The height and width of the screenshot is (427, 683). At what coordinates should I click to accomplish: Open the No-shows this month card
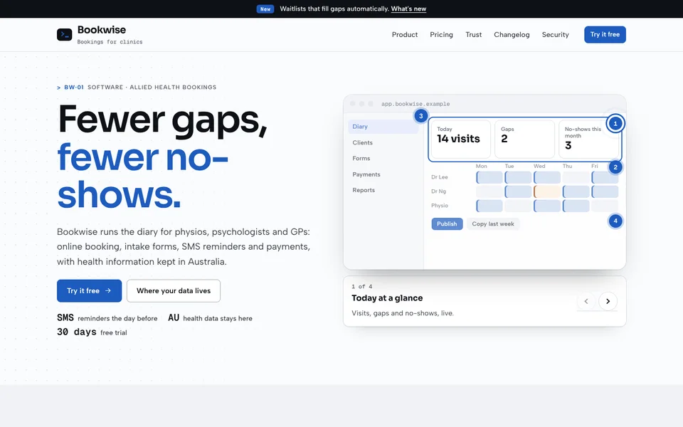[588, 139]
